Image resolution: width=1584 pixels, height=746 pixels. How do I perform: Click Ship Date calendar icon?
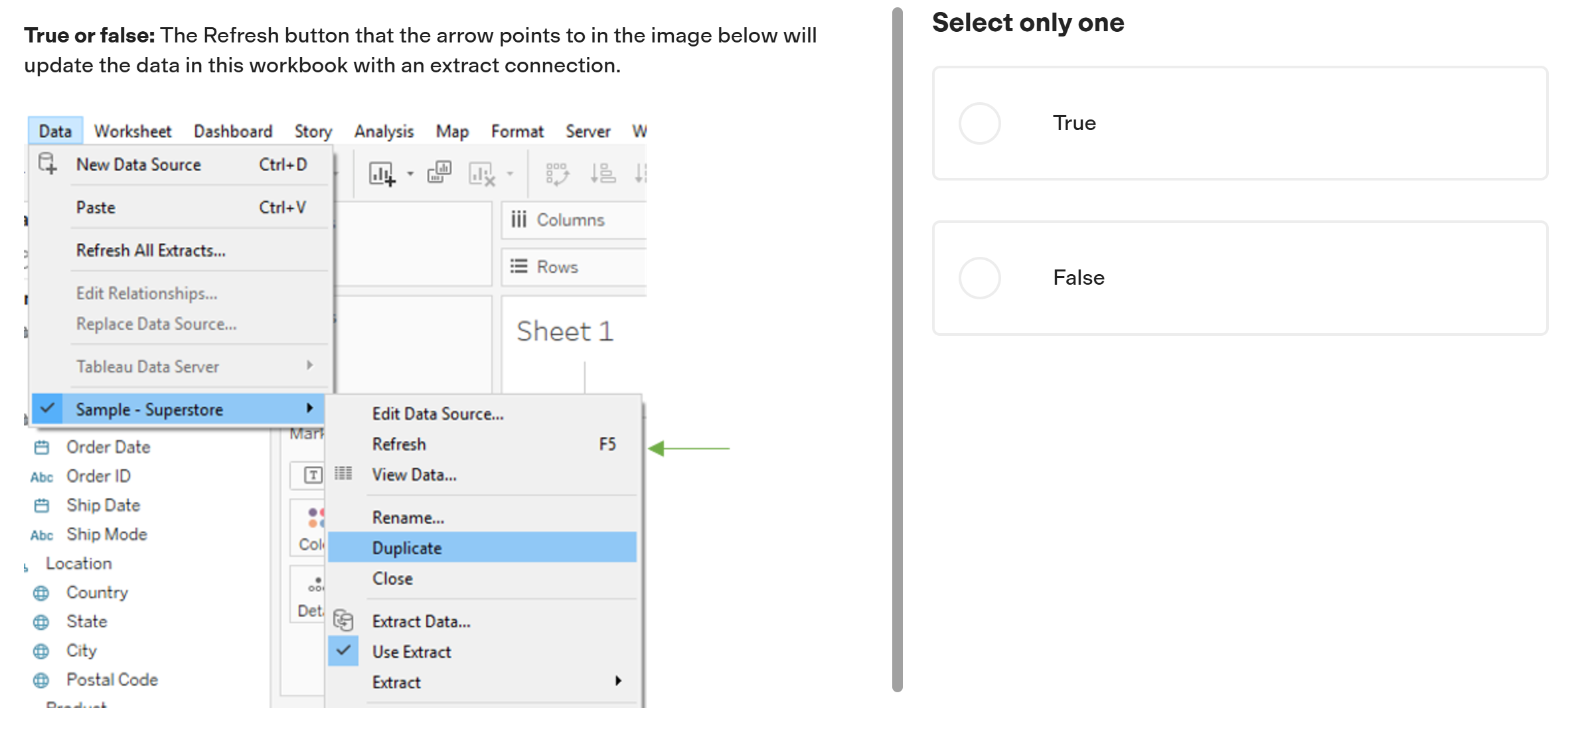point(41,506)
